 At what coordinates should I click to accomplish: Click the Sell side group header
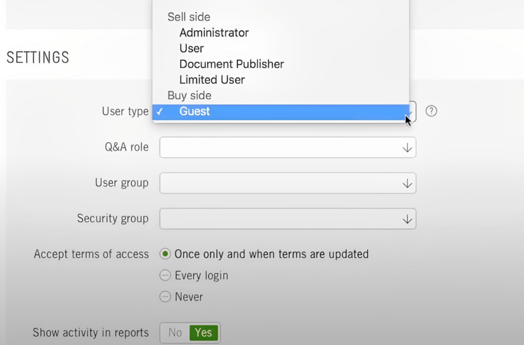(189, 17)
